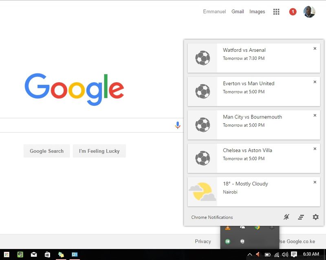Open the VLC cone icon in tray overflow

tap(228, 228)
